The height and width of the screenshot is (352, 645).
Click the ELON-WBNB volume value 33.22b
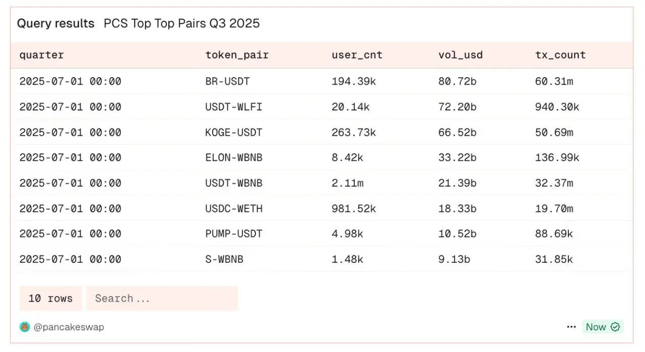[457, 157]
